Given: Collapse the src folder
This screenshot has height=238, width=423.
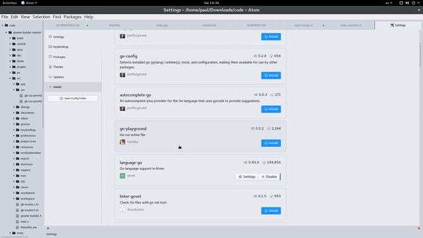Looking at the screenshot, I should [11, 78].
